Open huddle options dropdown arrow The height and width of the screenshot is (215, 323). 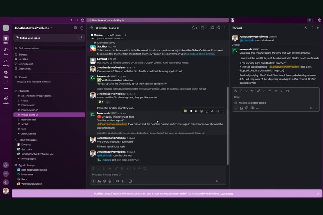207,28
